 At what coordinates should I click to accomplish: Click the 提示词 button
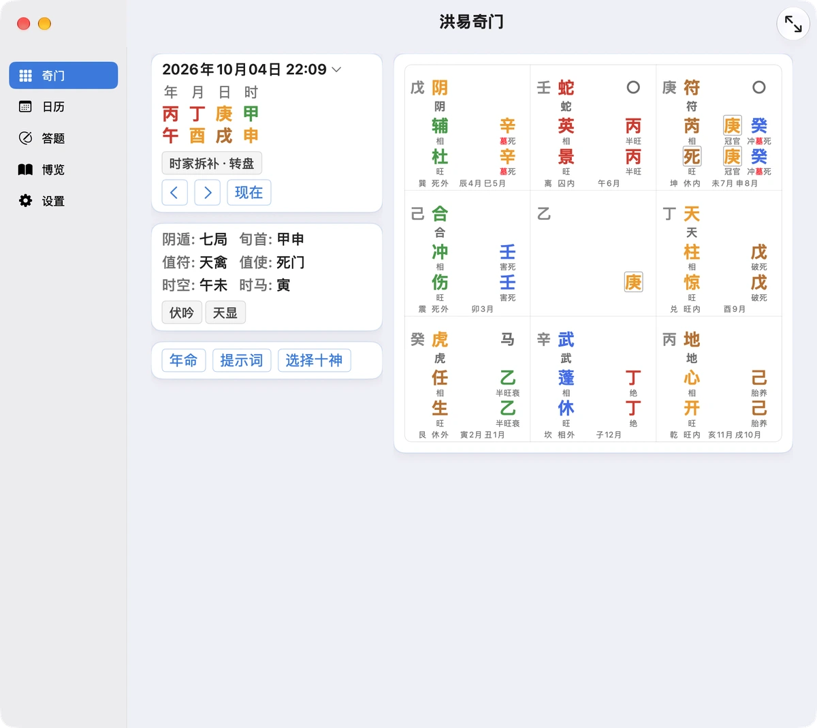pos(242,360)
